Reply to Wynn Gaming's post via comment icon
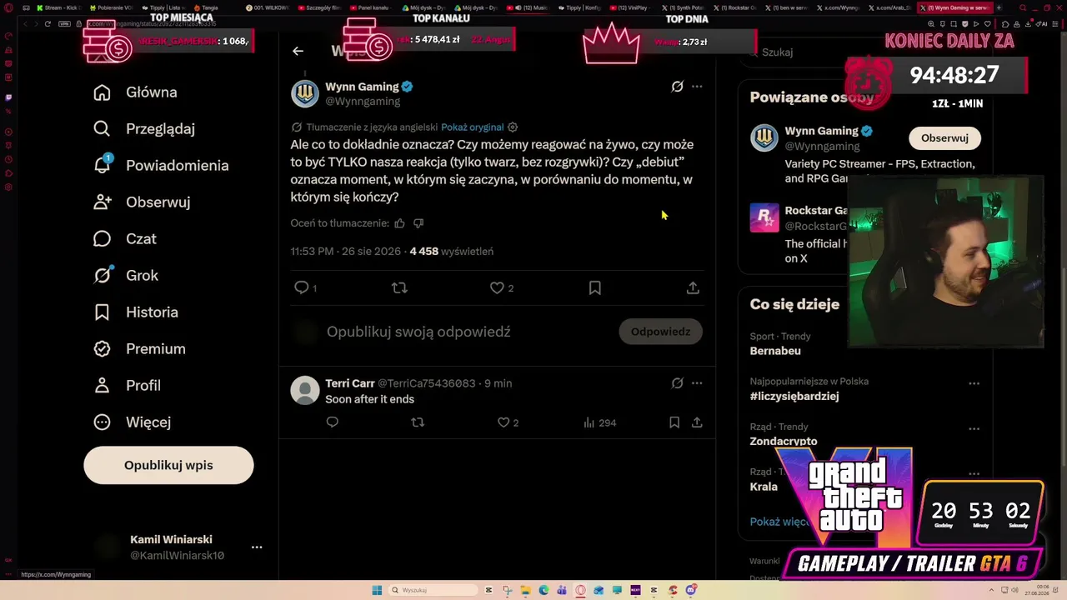Screen dimensions: 1067x600 301,287
